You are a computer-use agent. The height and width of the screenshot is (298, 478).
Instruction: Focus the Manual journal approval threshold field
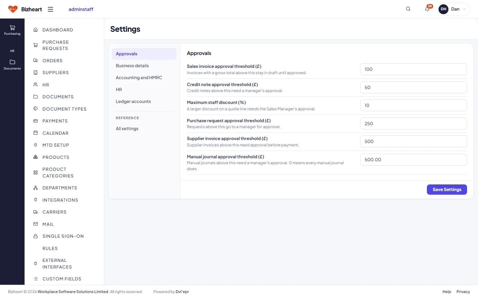click(x=414, y=160)
